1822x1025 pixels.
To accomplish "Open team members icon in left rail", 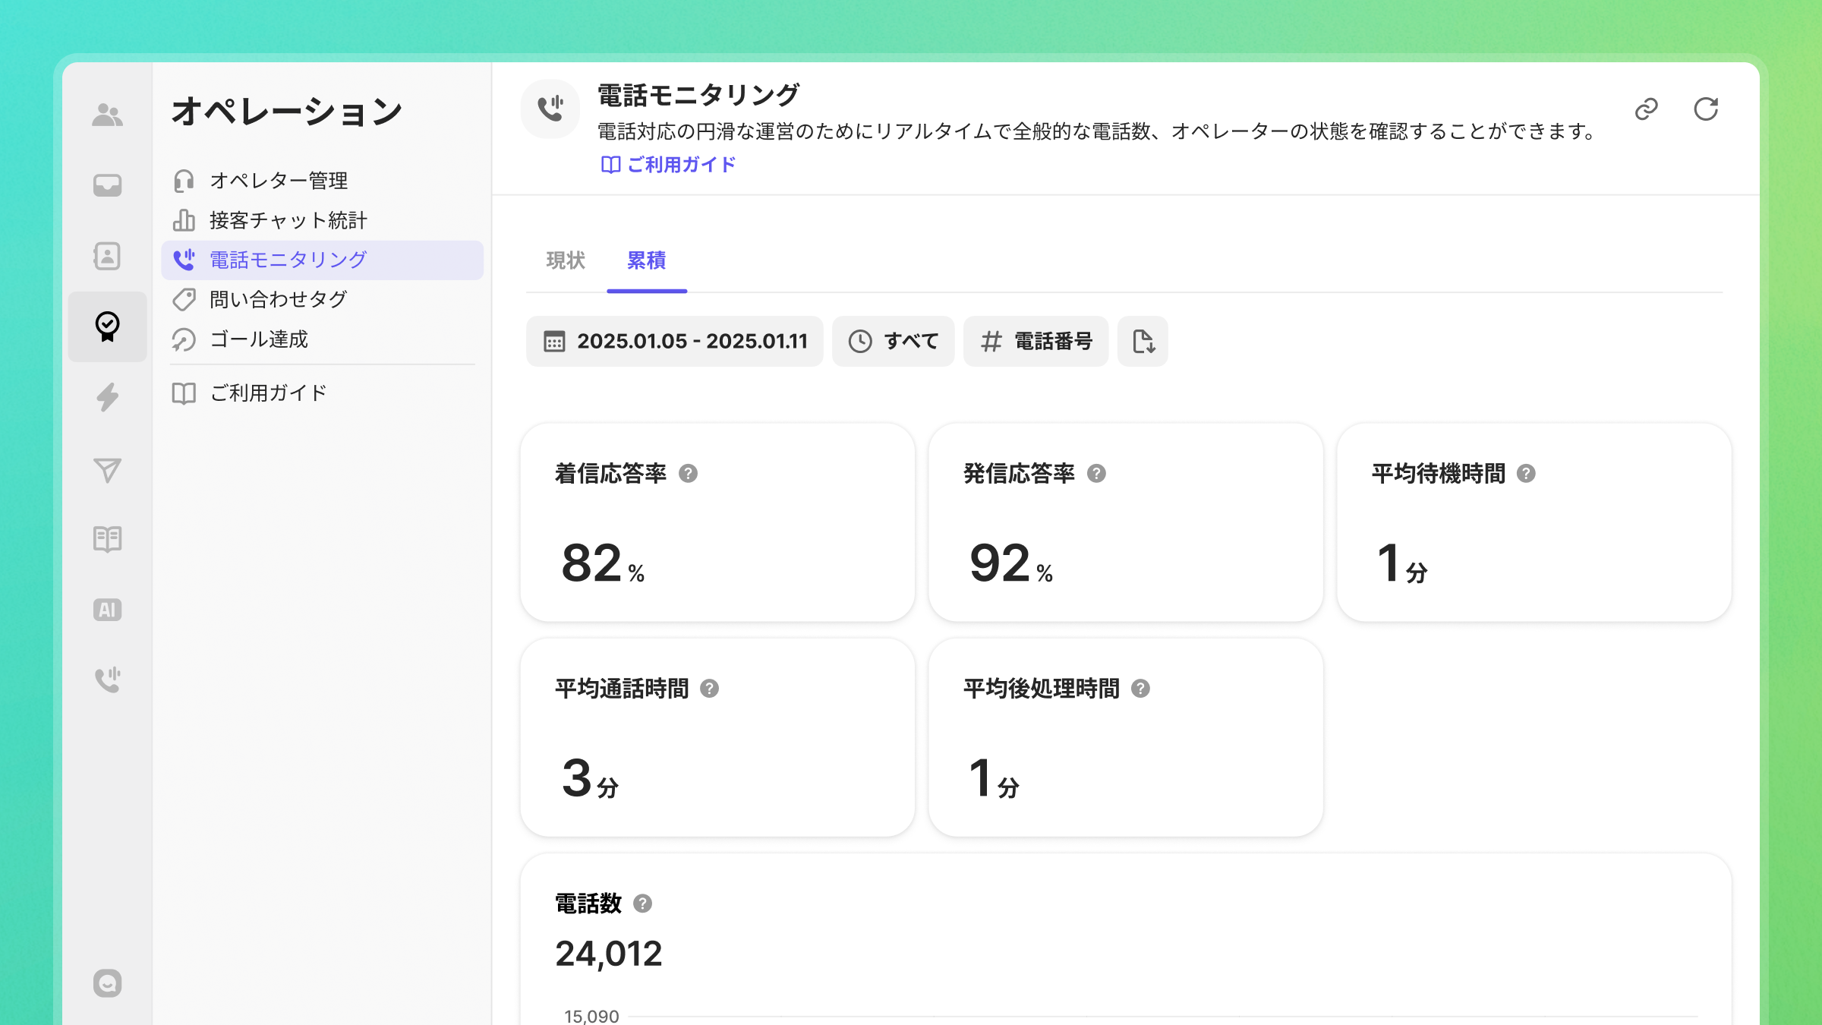I will [x=107, y=115].
